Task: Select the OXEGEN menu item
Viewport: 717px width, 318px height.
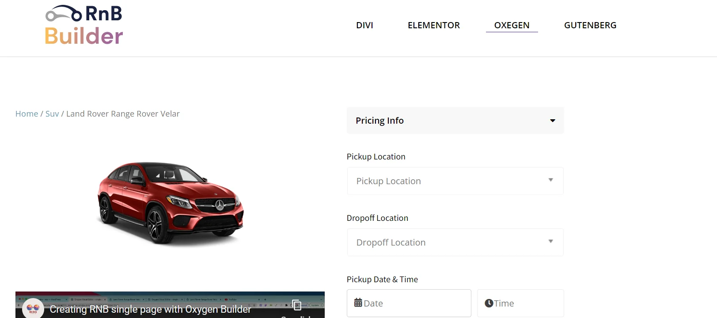Action: coord(512,25)
